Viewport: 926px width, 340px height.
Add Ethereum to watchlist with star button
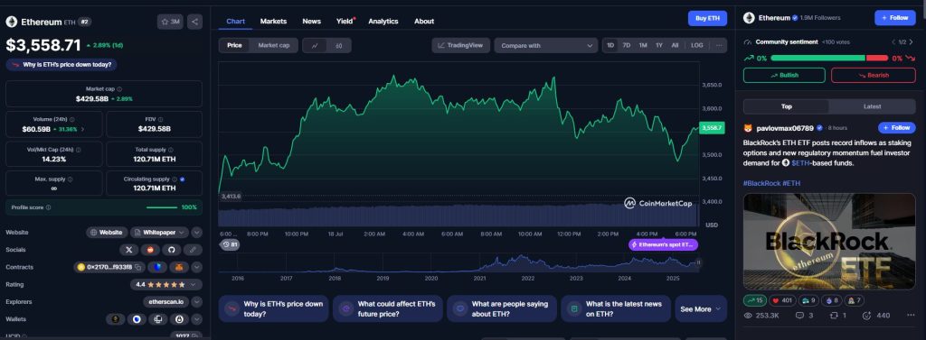point(171,22)
